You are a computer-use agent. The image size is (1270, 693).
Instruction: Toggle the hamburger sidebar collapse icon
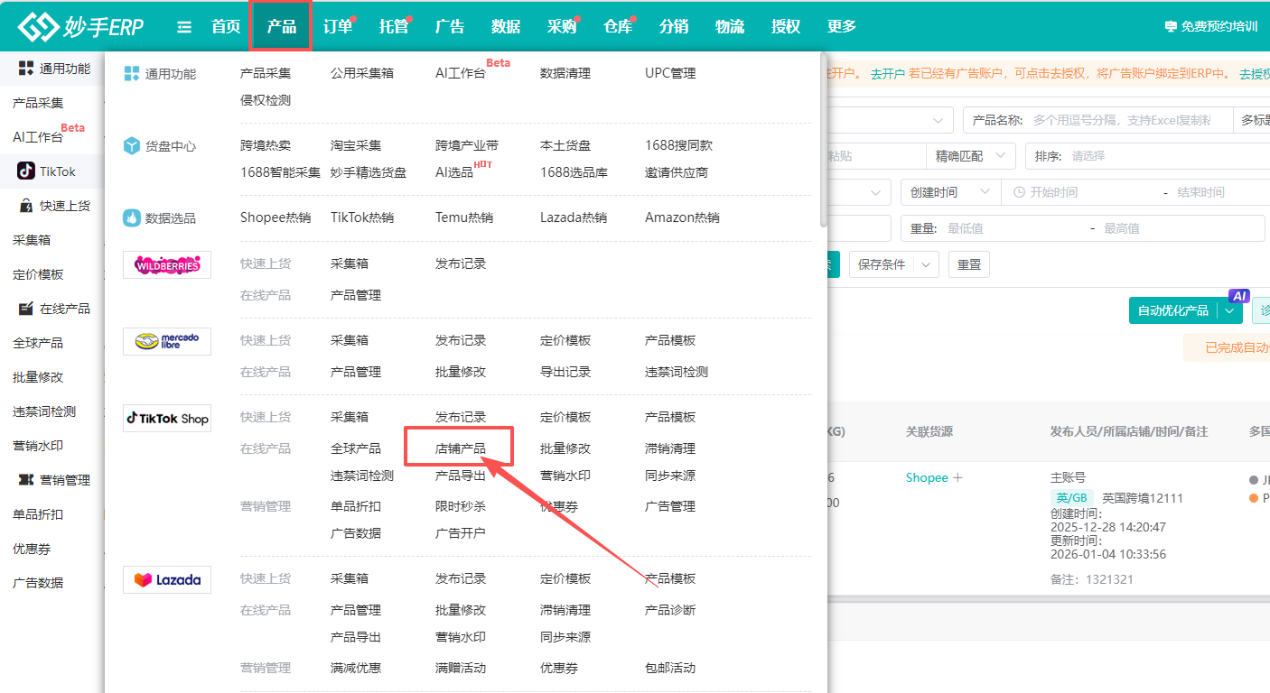(x=184, y=27)
